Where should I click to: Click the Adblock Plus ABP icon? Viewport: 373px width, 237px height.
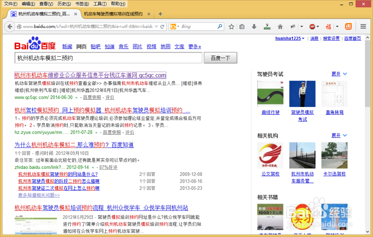point(312,27)
